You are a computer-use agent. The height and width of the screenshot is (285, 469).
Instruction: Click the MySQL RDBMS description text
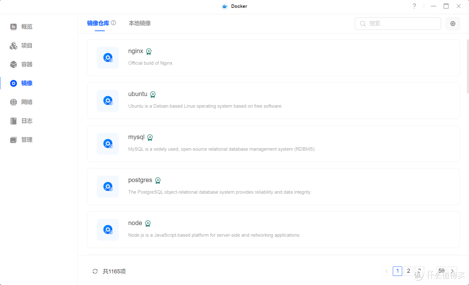pyautogui.click(x=222, y=149)
